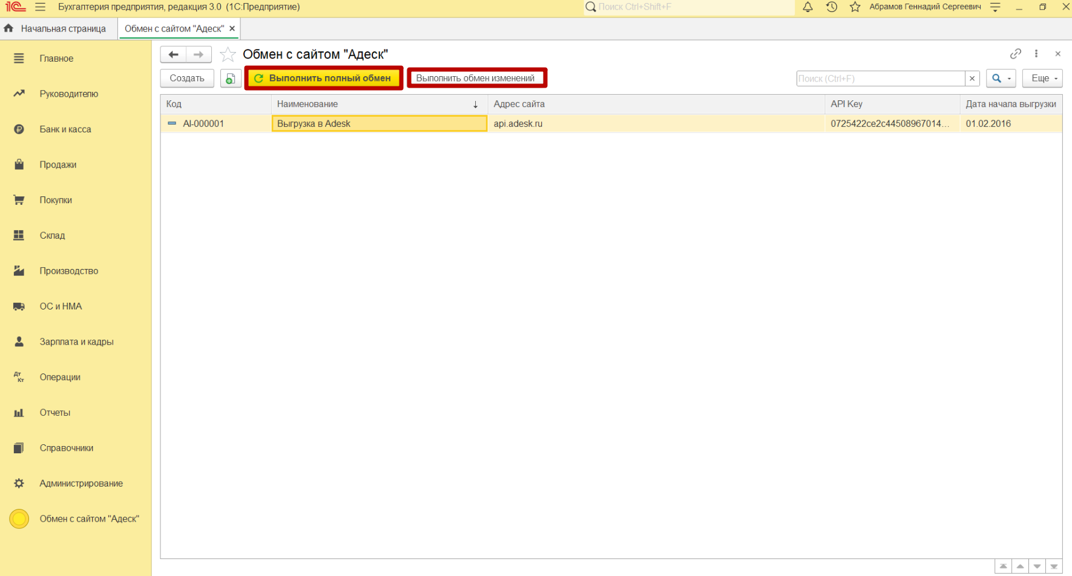Click the Операции Дт/Кт icon

tap(19, 377)
